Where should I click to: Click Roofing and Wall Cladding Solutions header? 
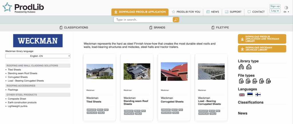pos(38,66)
